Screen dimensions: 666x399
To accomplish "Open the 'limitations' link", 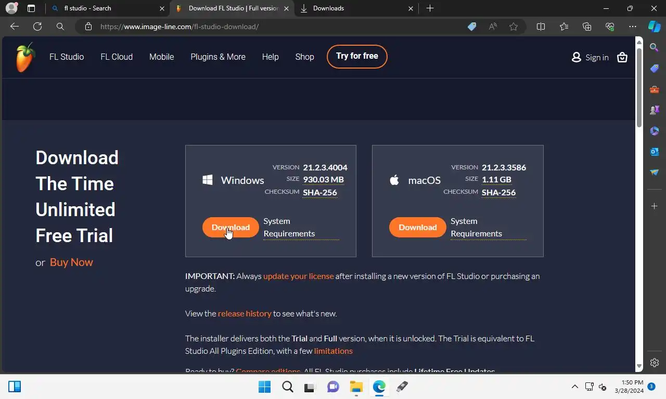I will pos(334,351).
